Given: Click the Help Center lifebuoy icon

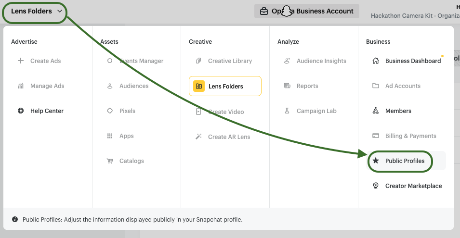Looking at the screenshot, I should 21,111.
